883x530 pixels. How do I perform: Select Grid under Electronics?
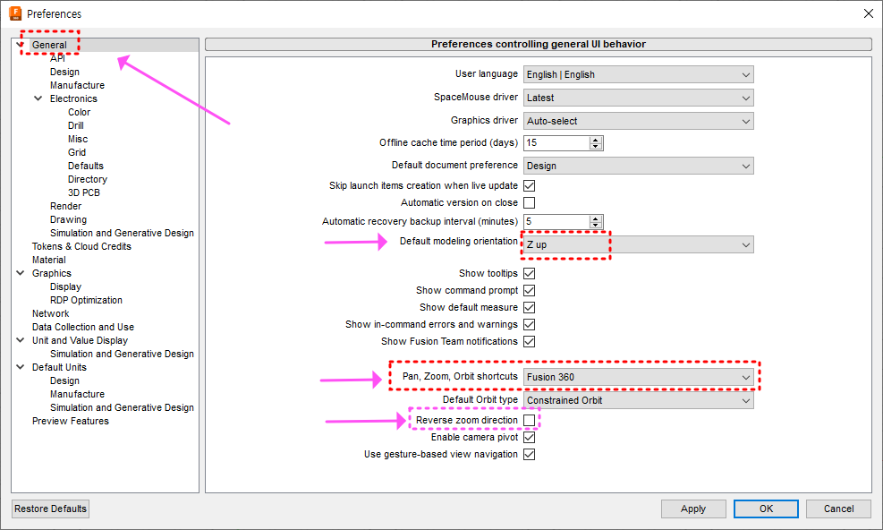click(x=77, y=152)
